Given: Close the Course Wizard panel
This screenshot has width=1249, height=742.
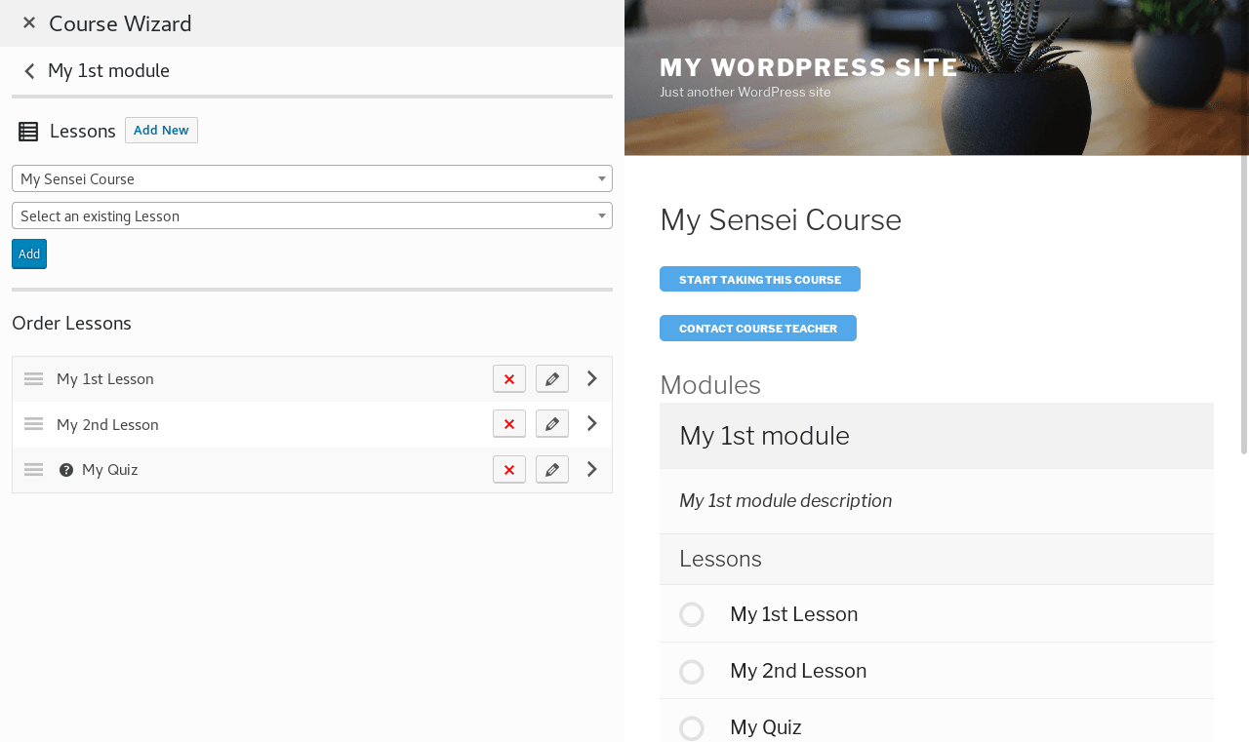Looking at the screenshot, I should (x=29, y=22).
